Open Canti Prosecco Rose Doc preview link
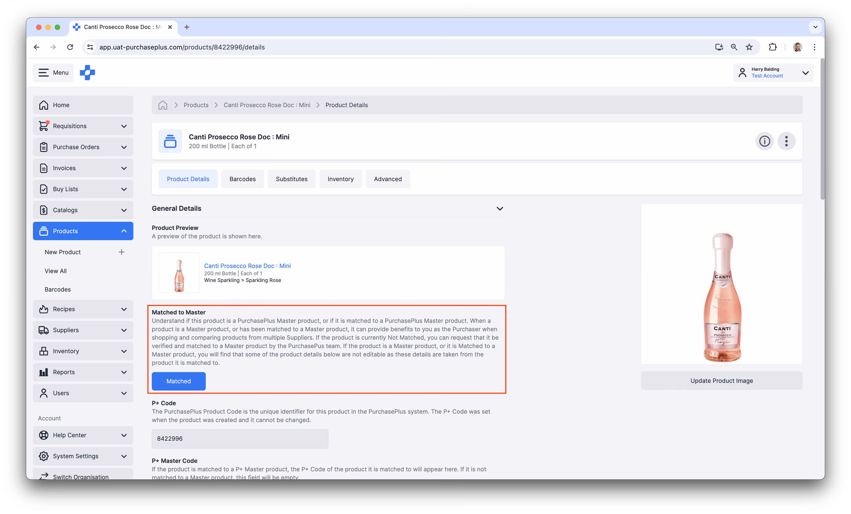Image resolution: width=851 pixels, height=514 pixels. tap(247, 266)
